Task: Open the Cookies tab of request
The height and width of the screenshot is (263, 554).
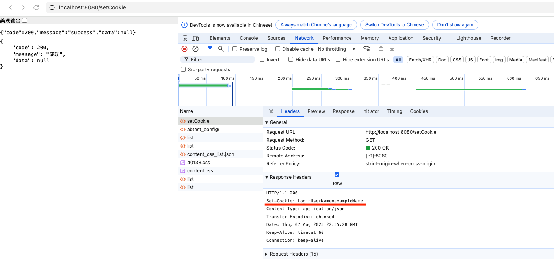Action: (419, 111)
